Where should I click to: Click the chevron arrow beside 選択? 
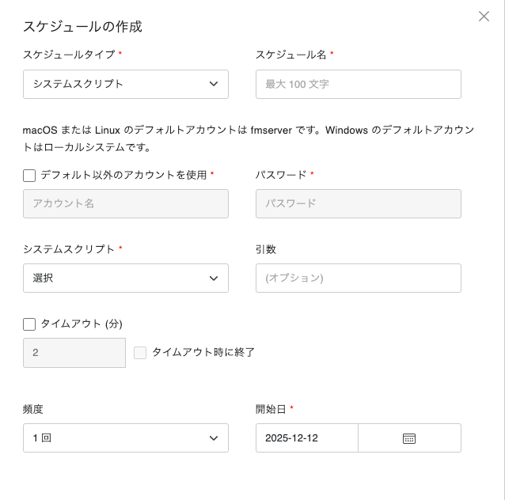pos(214,278)
